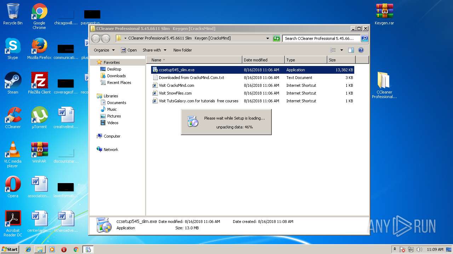Screen dimensions: 453x254
Task: Toggle the preview pane button
Action: click(x=351, y=50)
